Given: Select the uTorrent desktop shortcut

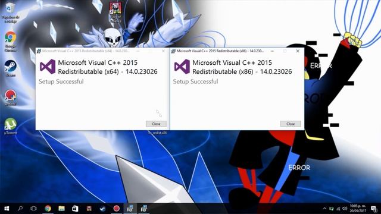Looking at the screenshot, I should 10,126.
